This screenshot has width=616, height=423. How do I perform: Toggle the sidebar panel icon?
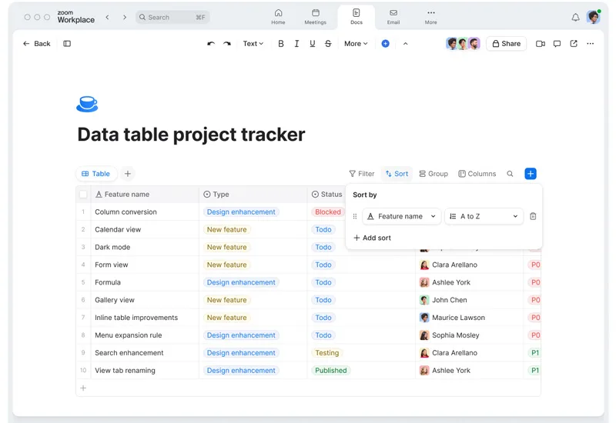point(67,44)
